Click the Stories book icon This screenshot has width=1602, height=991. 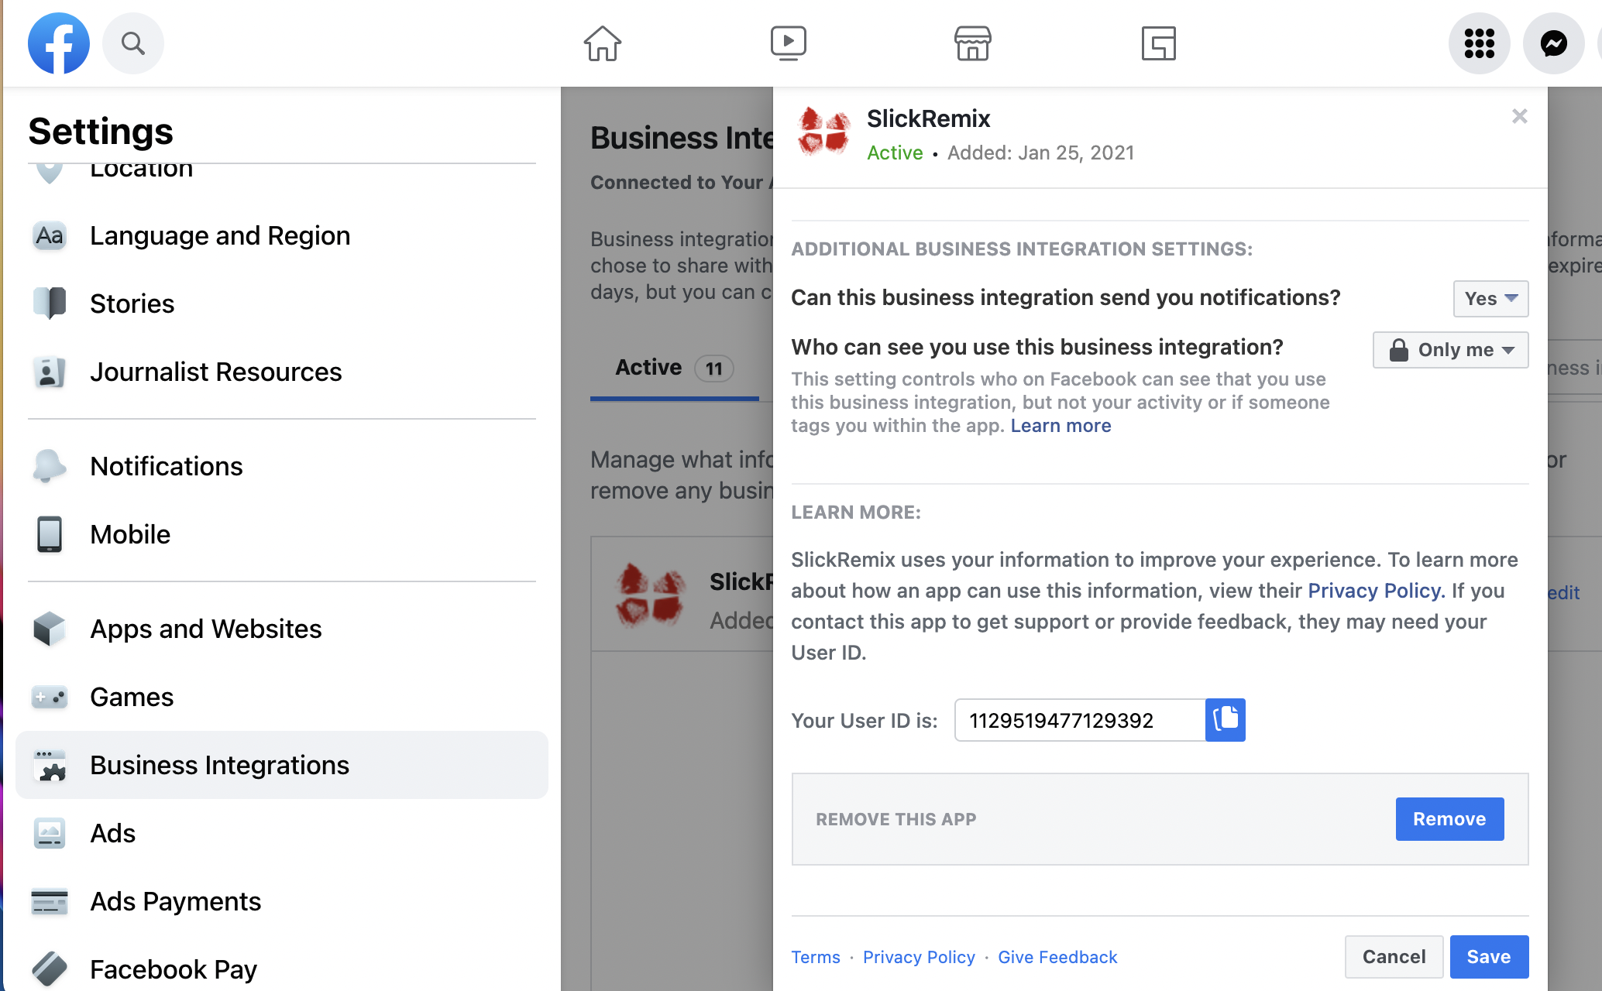tap(50, 303)
